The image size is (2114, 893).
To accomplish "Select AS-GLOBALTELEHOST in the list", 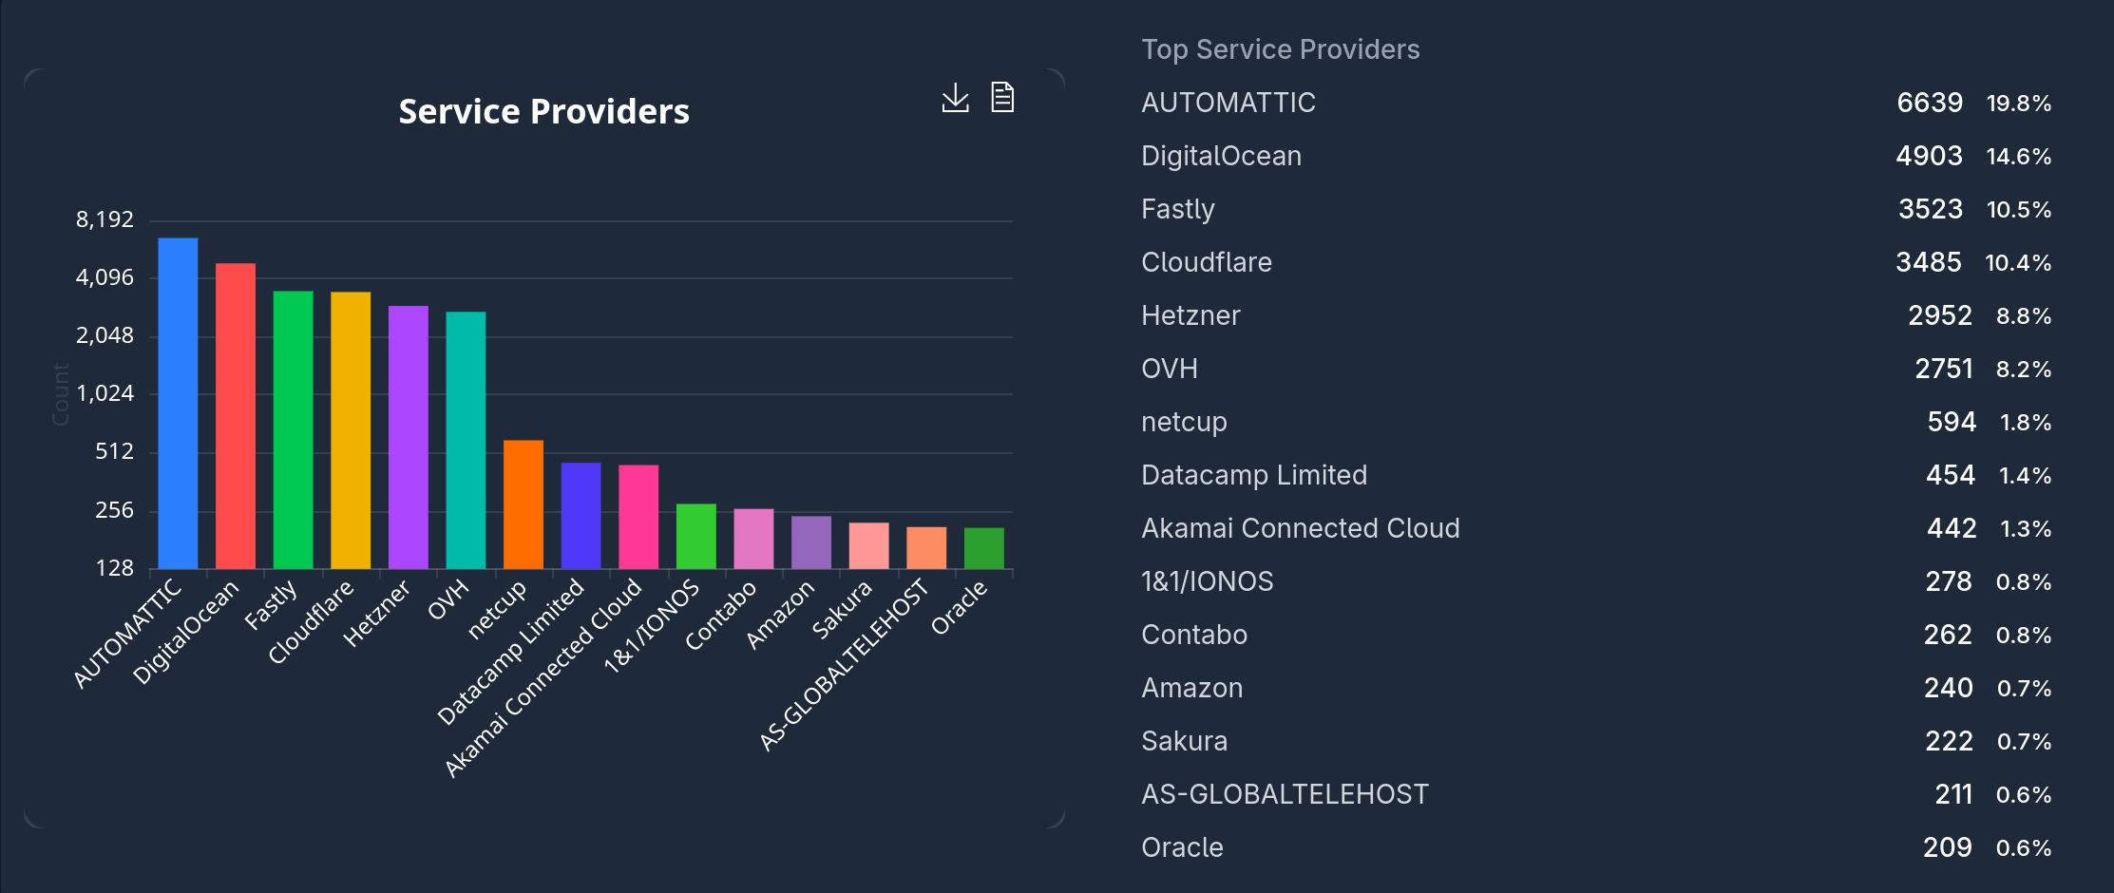I will point(1285,794).
